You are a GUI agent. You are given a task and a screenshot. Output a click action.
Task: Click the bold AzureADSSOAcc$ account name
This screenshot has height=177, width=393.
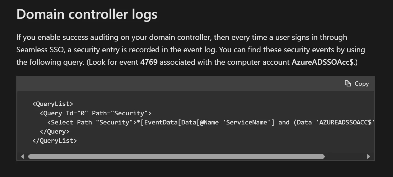click(322, 62)
